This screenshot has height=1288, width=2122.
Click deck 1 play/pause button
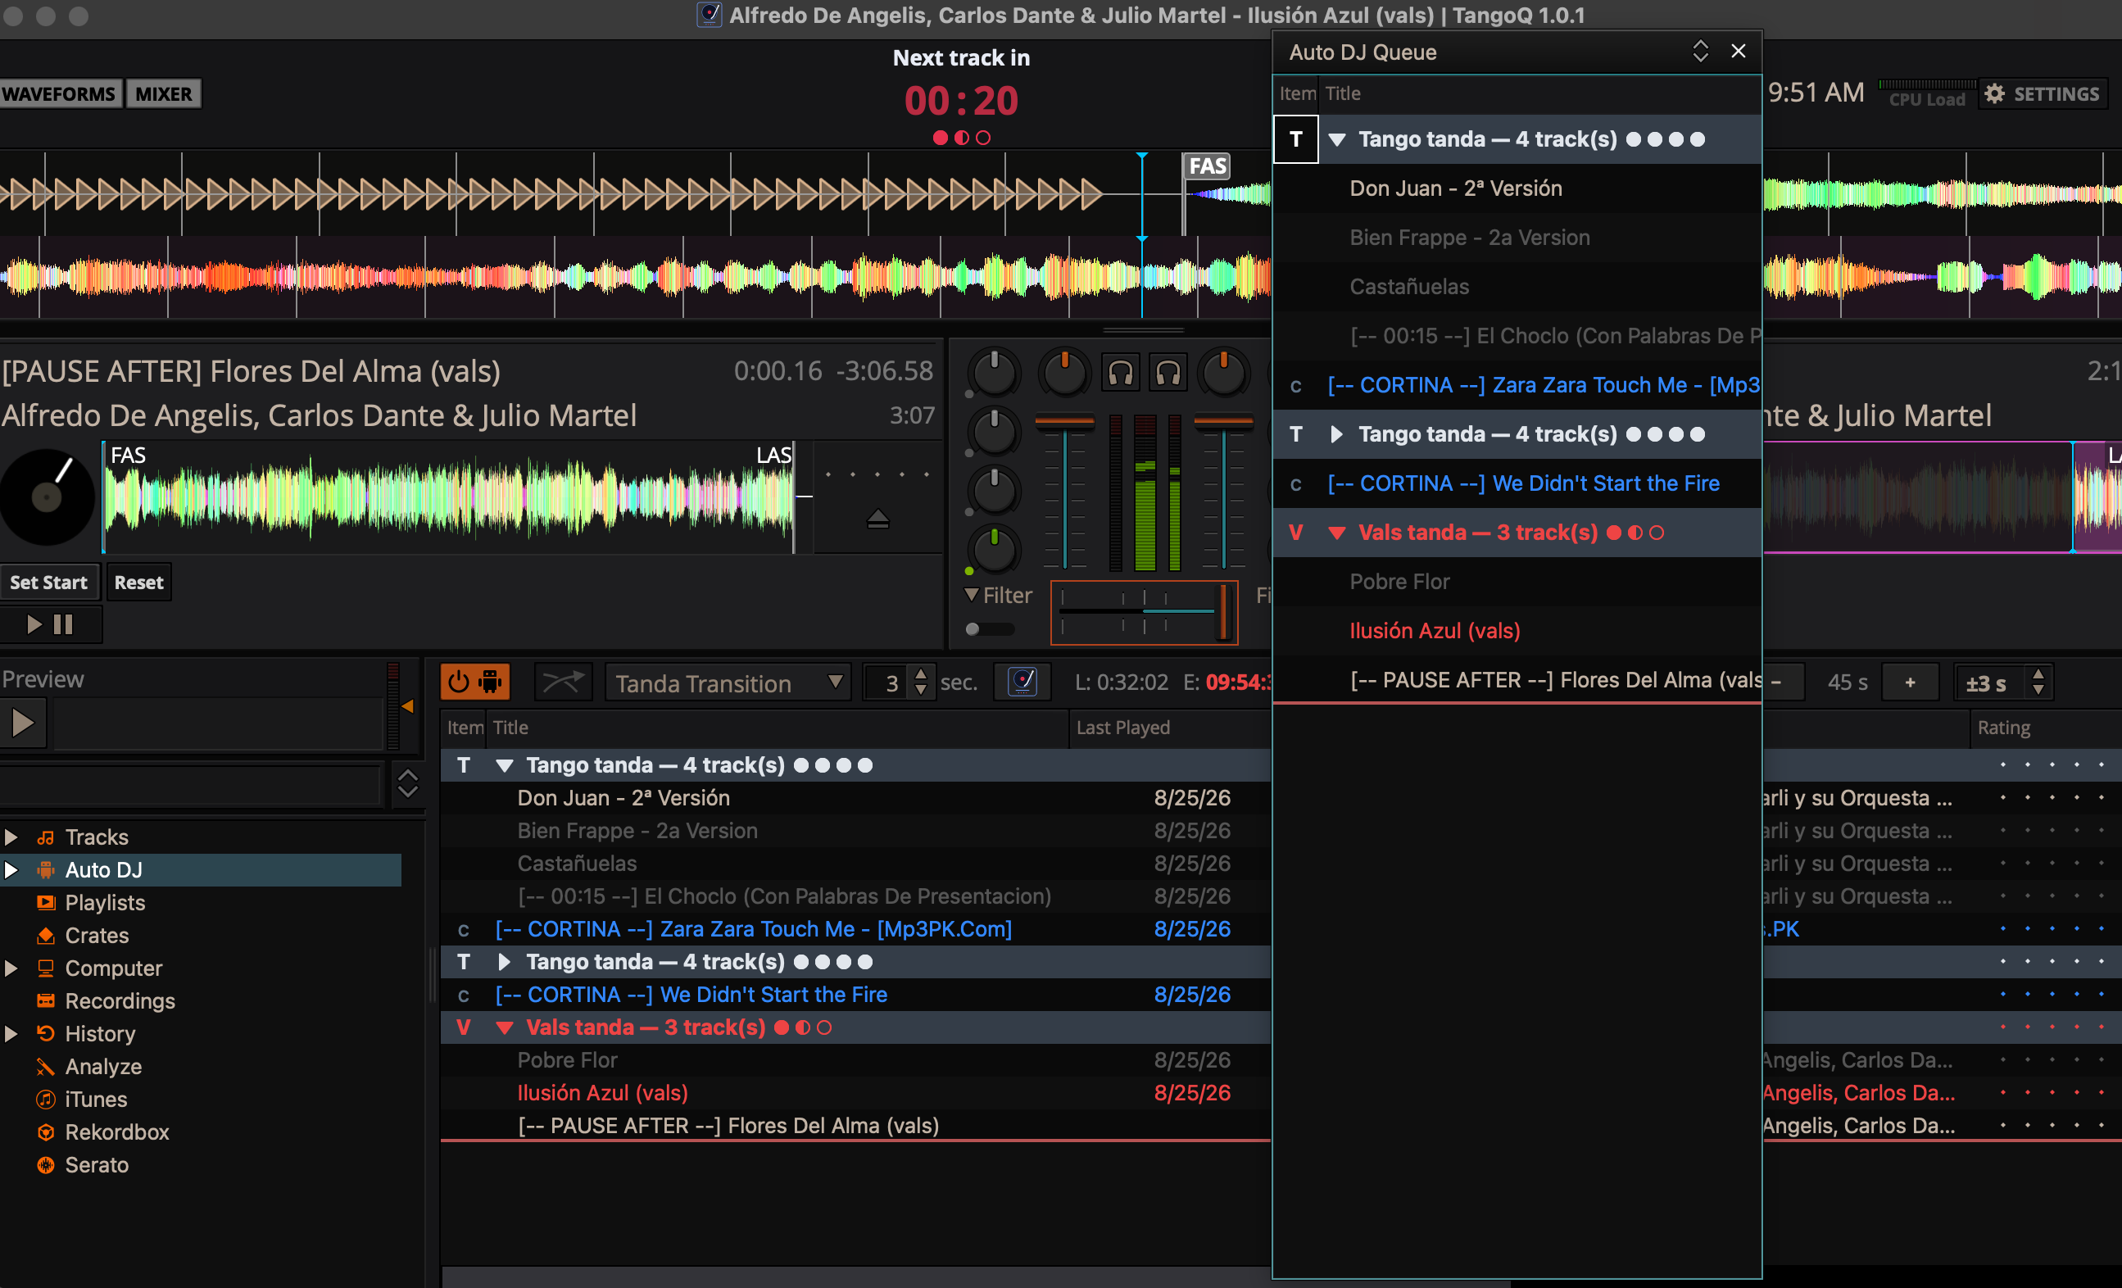tap(50, 624)
